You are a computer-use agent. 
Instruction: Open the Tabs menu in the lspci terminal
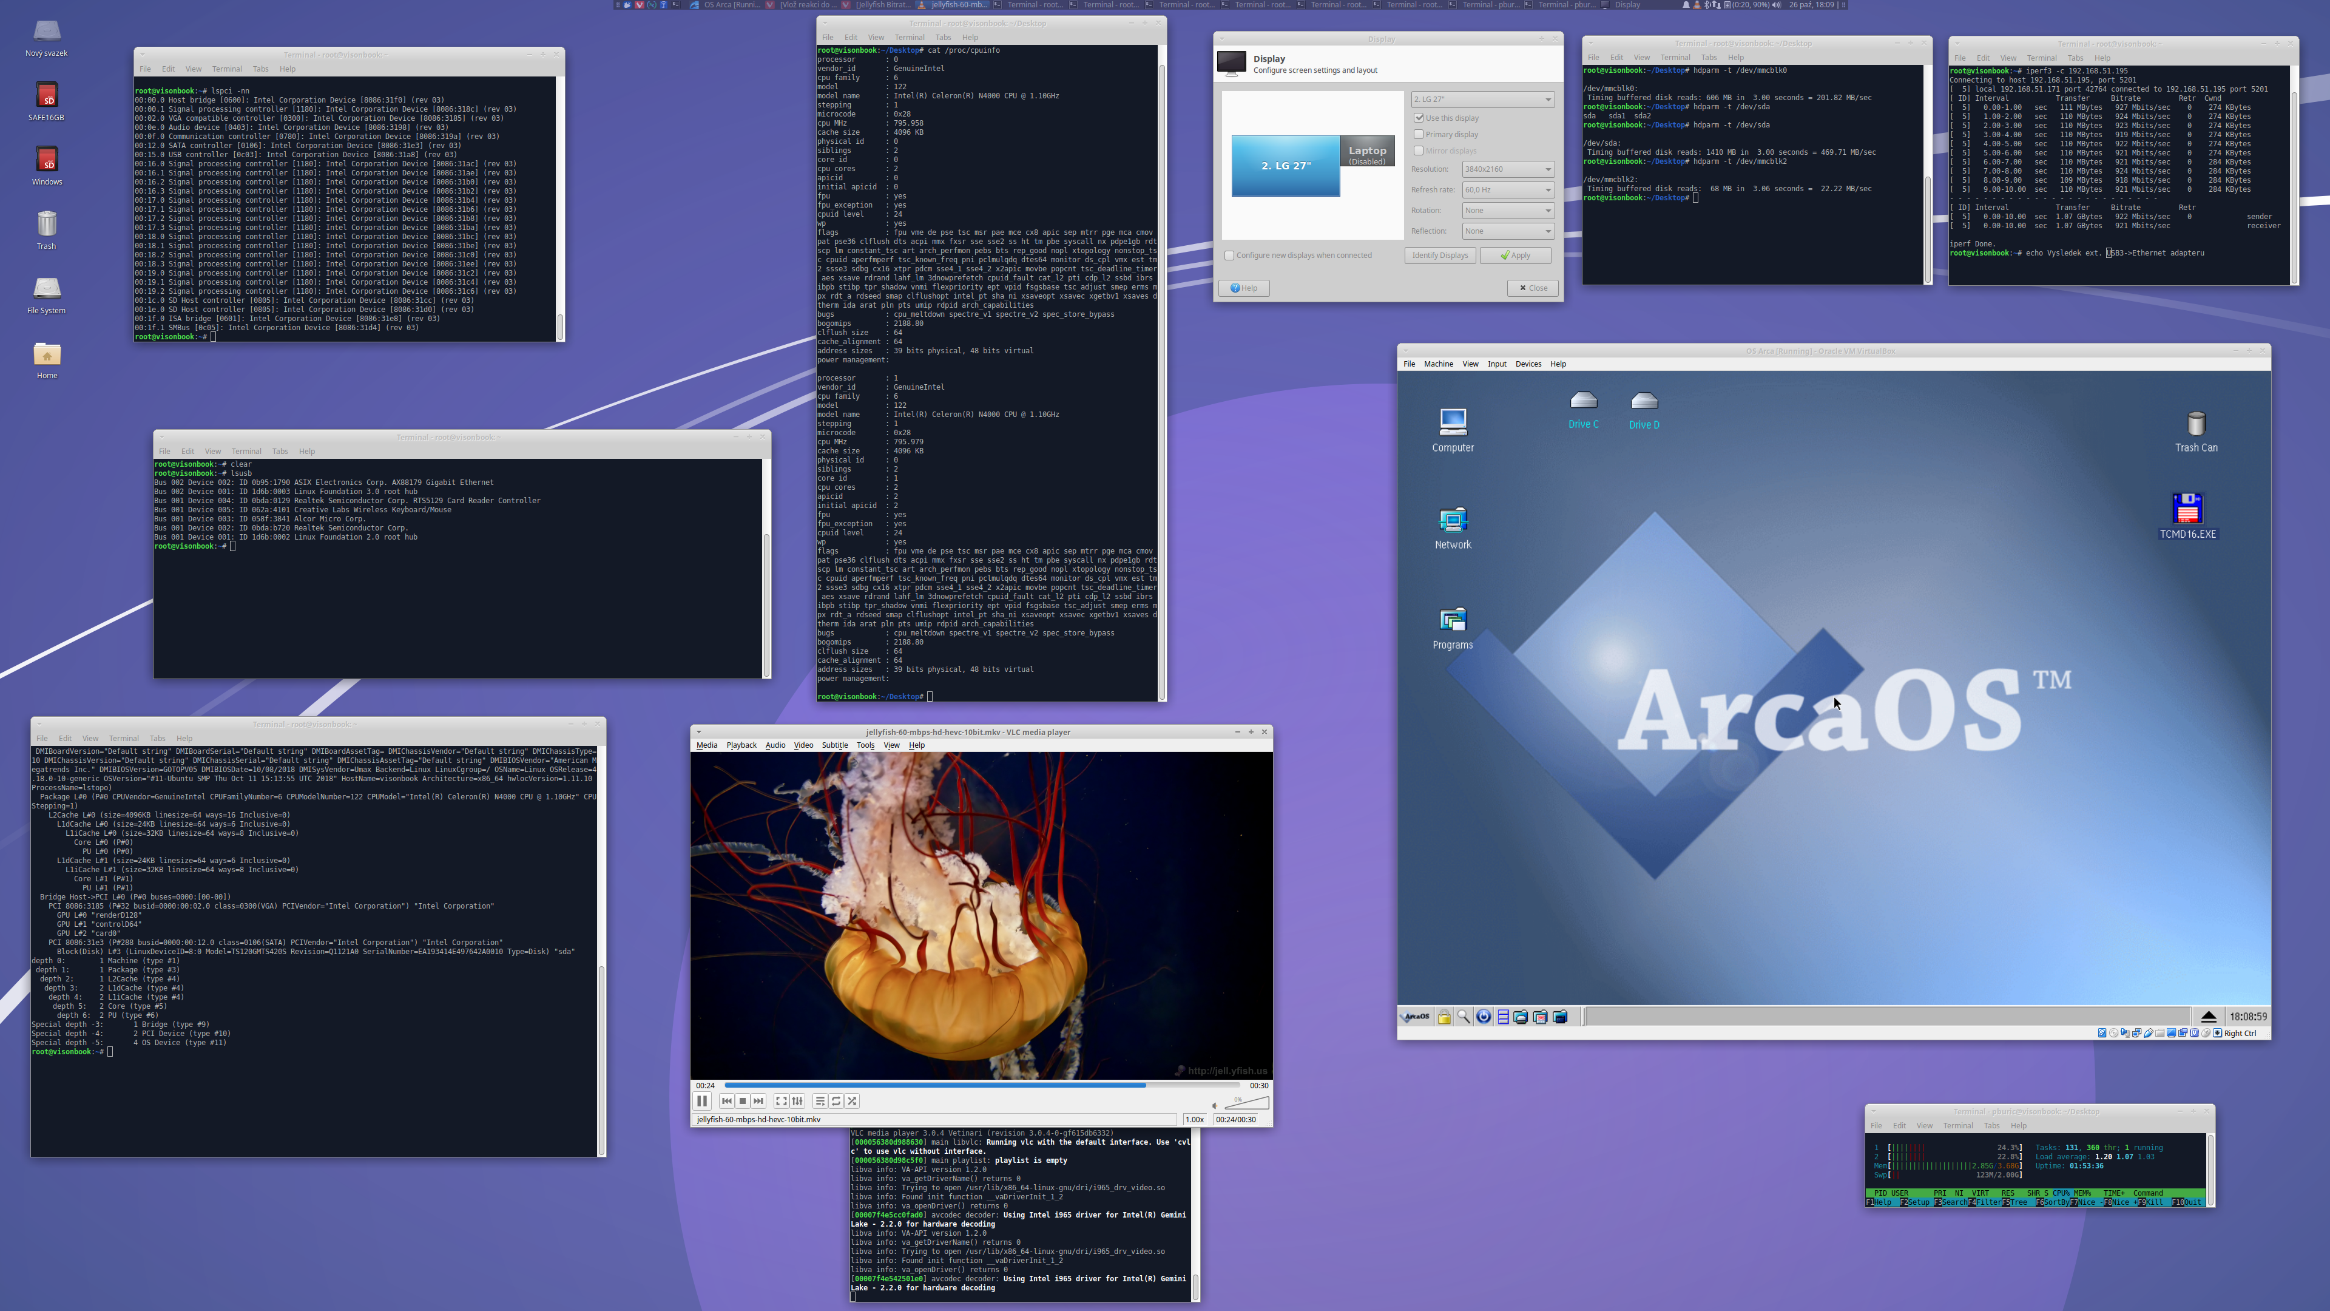(260, 69)
